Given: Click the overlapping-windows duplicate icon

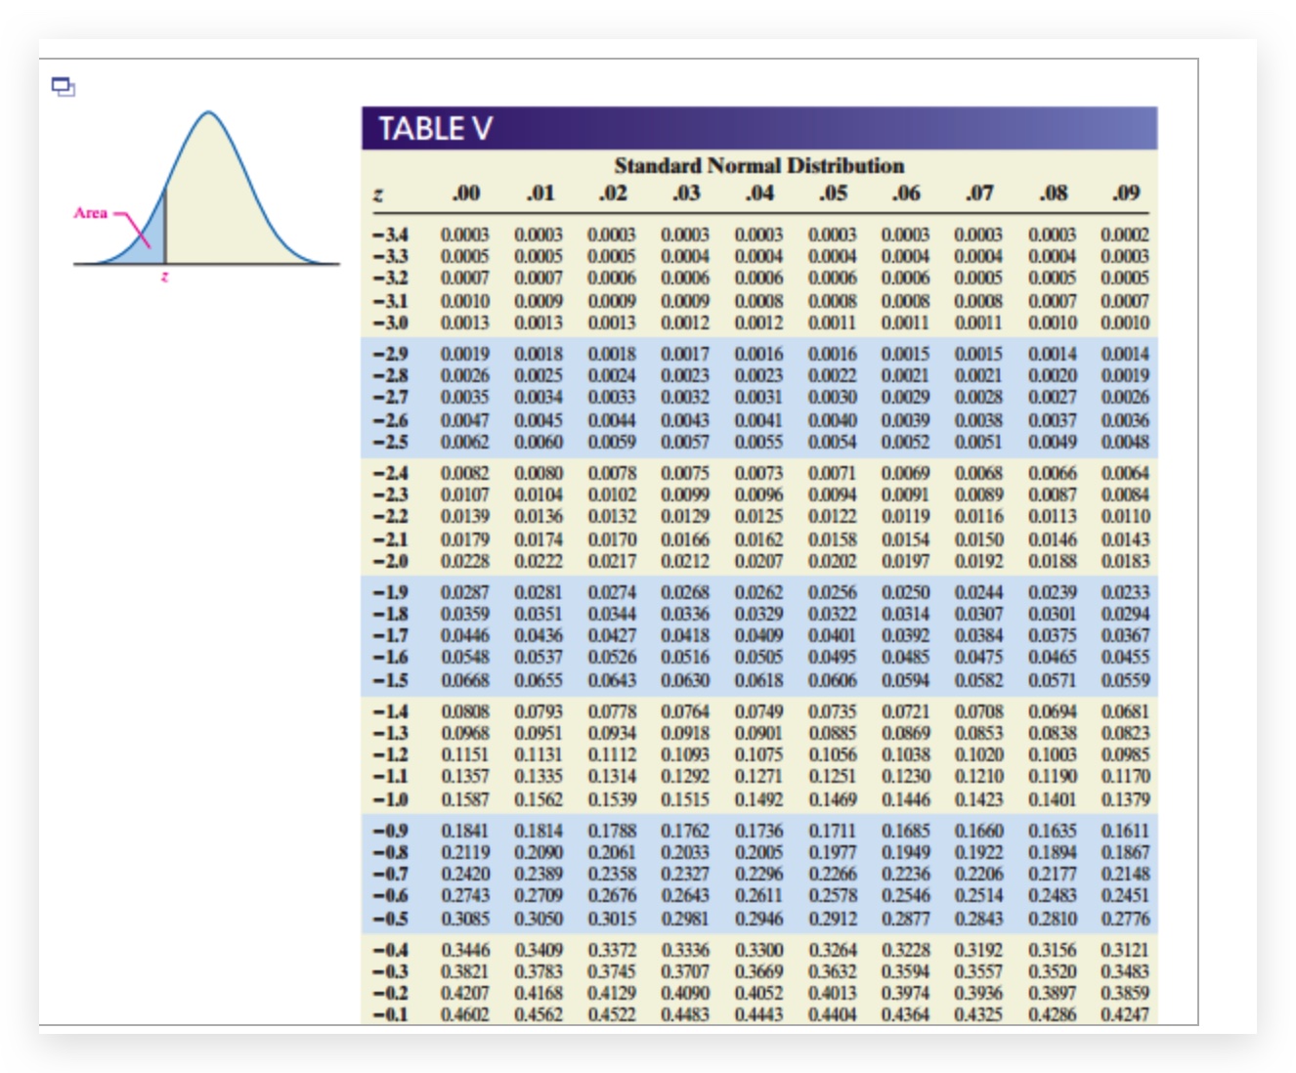Looking at the screenshot, I should point(61,88).
